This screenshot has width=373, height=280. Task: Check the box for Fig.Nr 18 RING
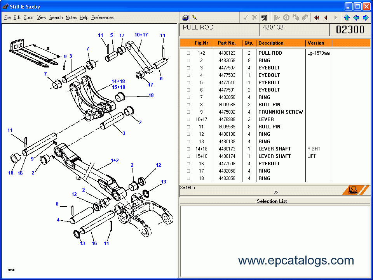point(188,178)
